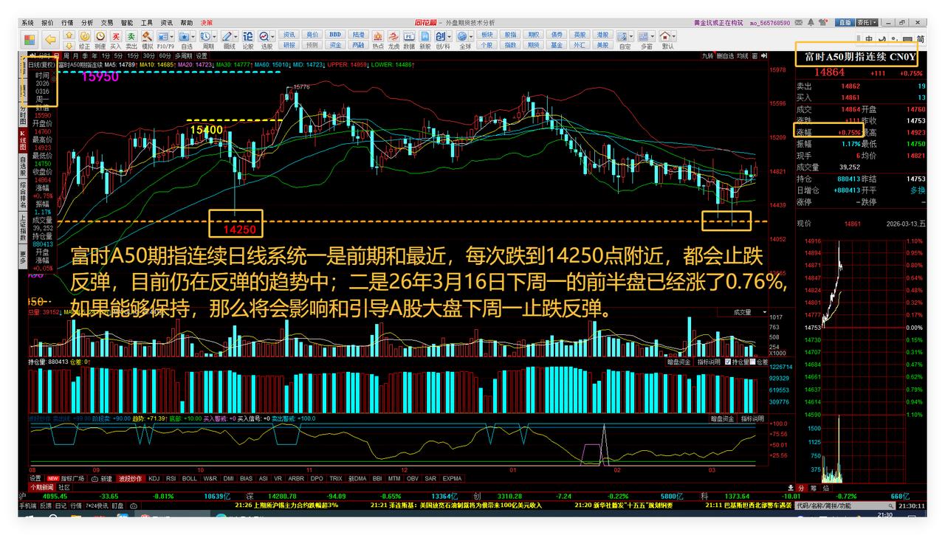The image size is (945, 535).
Task: Expand the 周期 dropdown arrow
Action: pyautogui.click(x=216, y=36)
